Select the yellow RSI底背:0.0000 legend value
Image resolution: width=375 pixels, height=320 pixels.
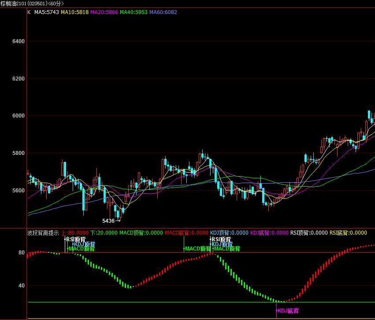348,233
